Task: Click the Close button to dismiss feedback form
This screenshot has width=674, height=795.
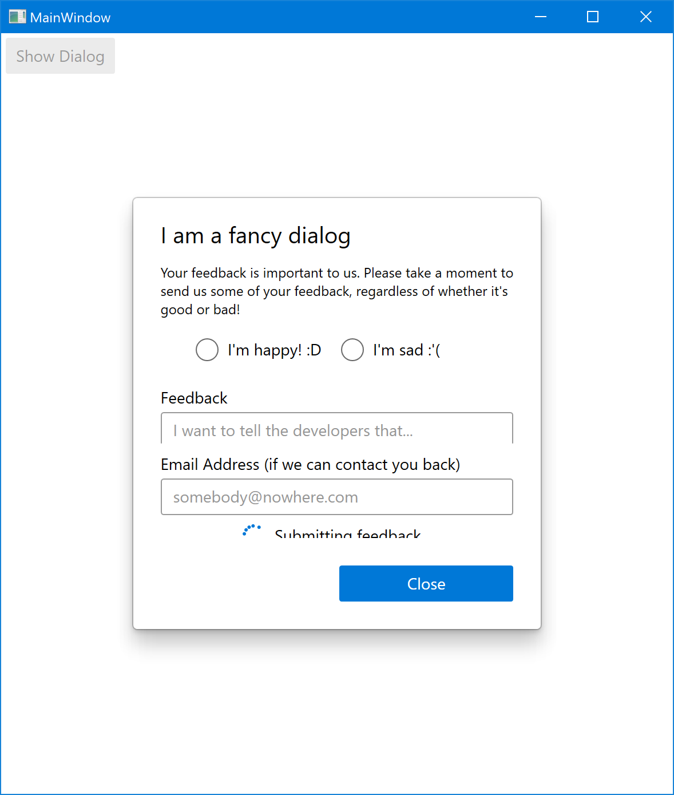Action: pyautogui.click(x=426, y=583)
